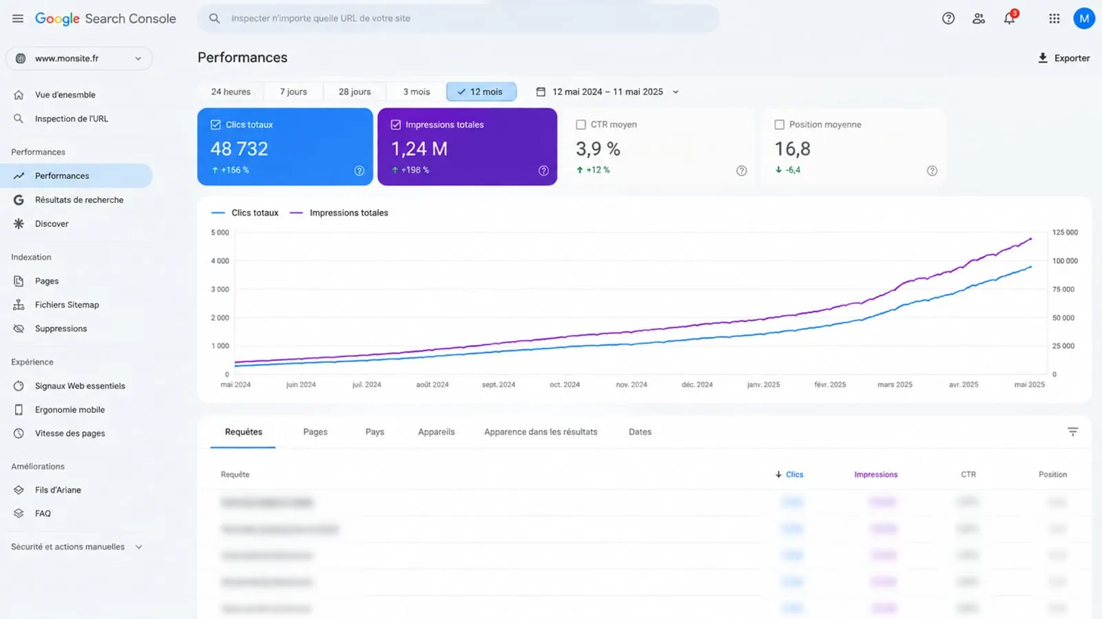This screenshot has width=1102, height=619.
Task: Toggle the Impressions totales checkbox
Action: tap(395, 124)
